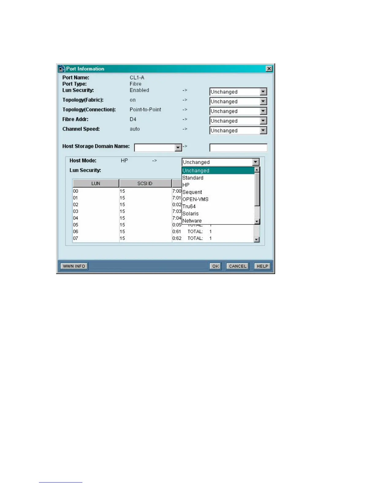The height and width of the screenshot is (485, 375).
Task: Open the Fibre Addr Unchanged dropdown
Action: coord(263,121)
